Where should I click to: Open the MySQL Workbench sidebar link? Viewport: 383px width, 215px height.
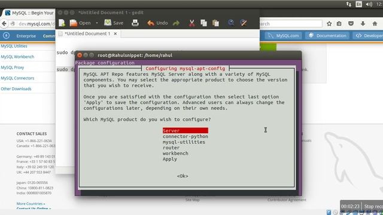coord(17,57)
